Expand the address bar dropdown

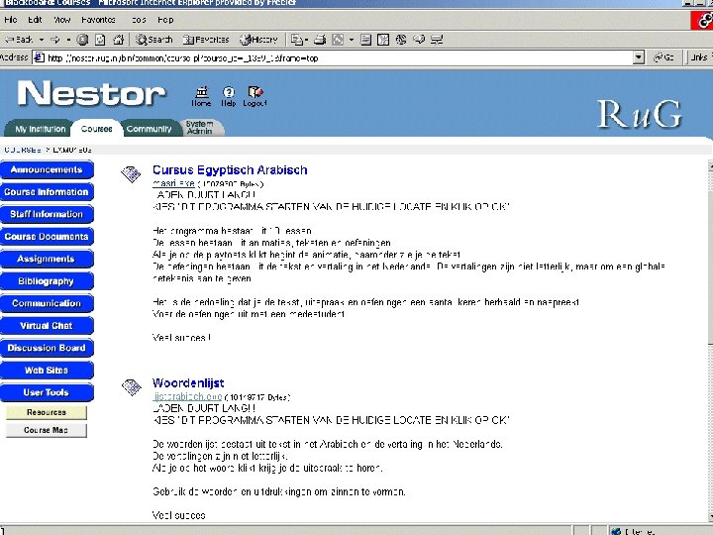point(639,57)
